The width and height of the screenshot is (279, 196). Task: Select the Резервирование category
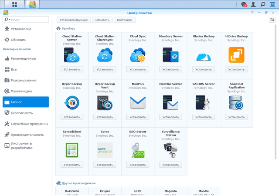point(26,80)
